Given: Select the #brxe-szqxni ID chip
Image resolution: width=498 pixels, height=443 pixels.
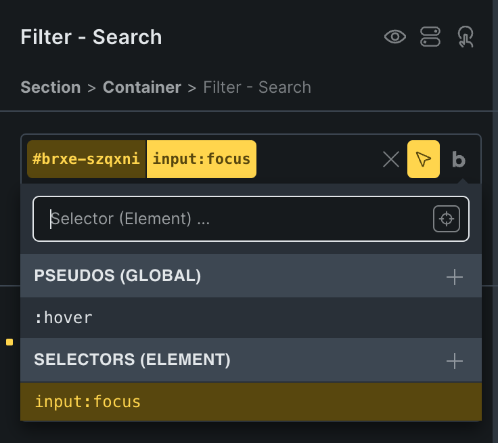Looking at the screenshot, I should pos(87,159).
